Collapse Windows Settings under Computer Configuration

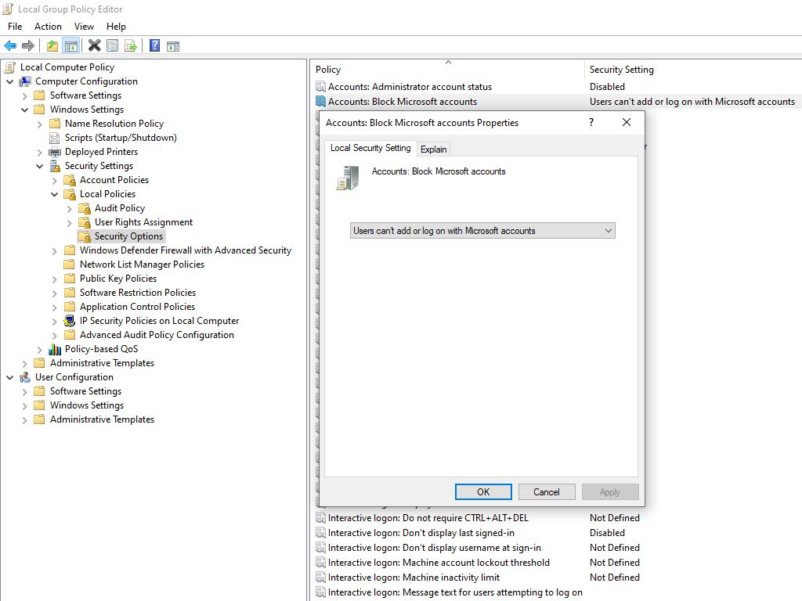[24, 110]
